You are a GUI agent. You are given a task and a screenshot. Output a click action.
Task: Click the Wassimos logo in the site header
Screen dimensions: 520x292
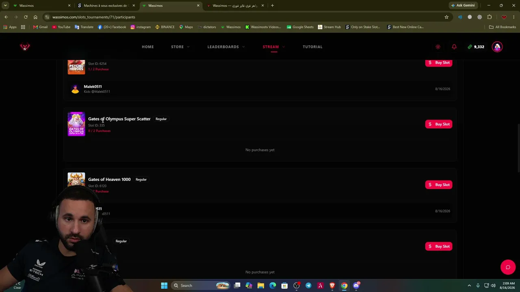(25, 47)
